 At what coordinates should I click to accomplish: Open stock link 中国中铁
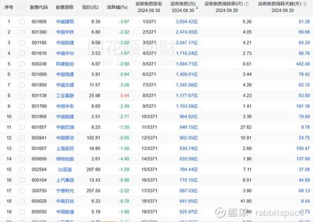65,32
